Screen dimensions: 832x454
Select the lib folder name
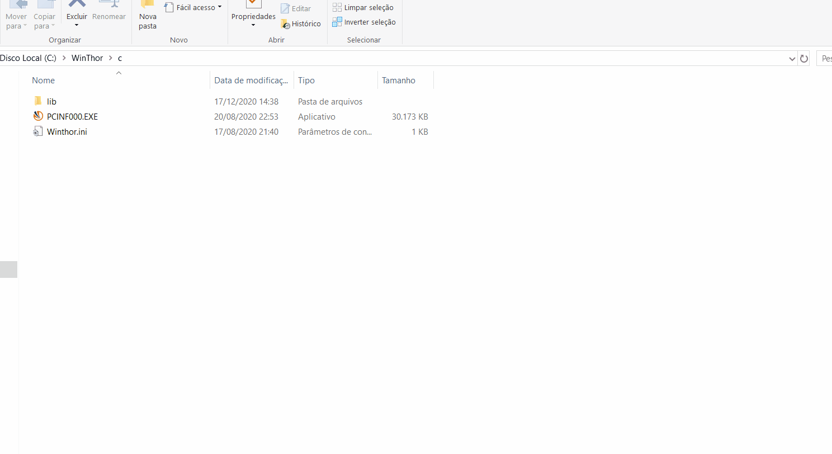51,102
